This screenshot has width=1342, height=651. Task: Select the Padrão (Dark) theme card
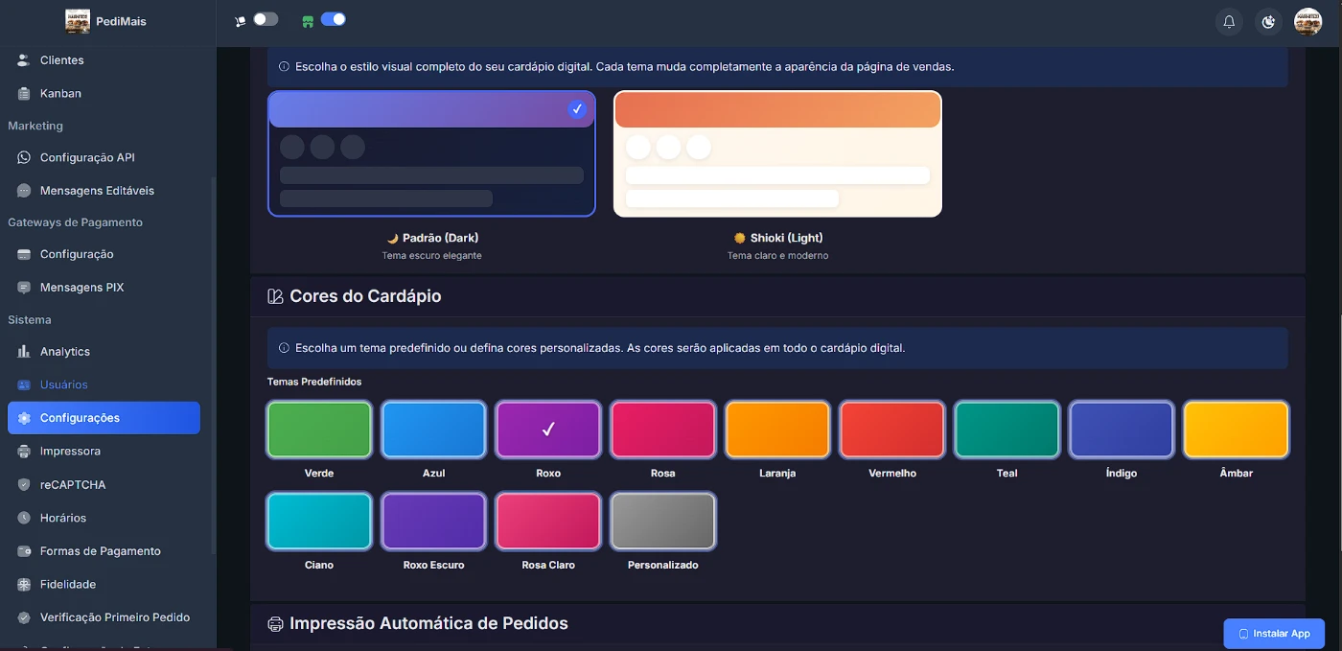[431, 154]
